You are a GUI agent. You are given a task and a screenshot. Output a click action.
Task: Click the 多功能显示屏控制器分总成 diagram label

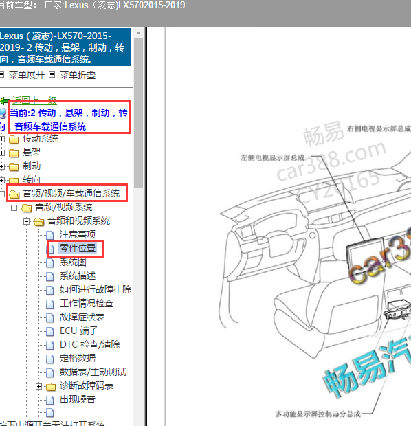point(318,414)
